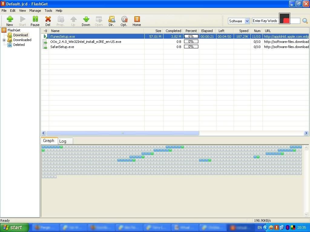Click the iTunesSetup.exe downloading status icon

pyautogui.click(x=45, y=37)
